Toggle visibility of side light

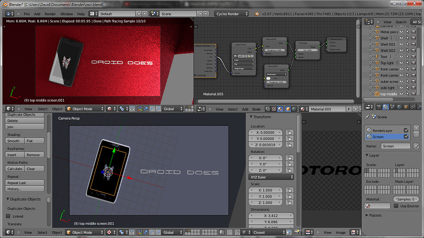(401, 88)
